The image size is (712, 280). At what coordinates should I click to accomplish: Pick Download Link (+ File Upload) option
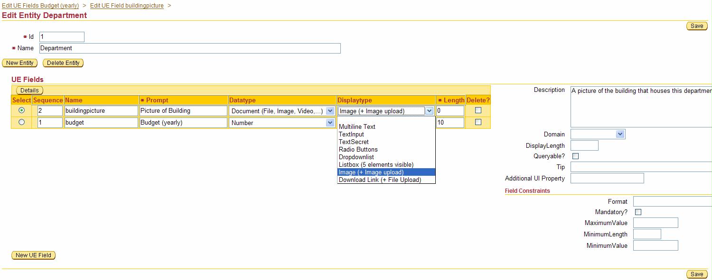click(380, 180)
